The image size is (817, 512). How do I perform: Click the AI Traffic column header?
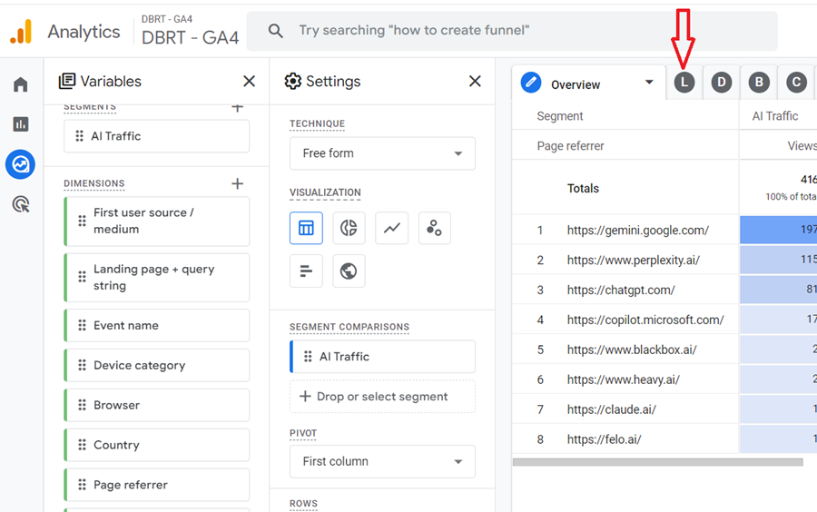coord(775,116)
